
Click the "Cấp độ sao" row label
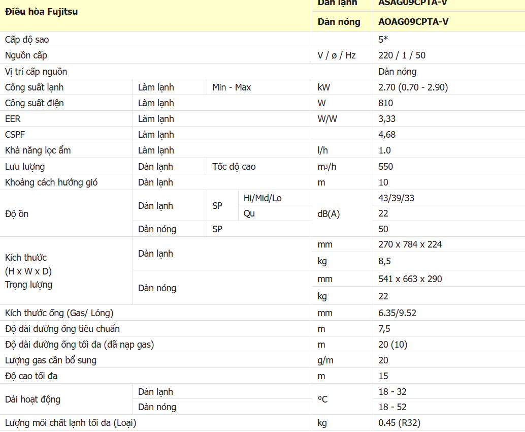27,40
